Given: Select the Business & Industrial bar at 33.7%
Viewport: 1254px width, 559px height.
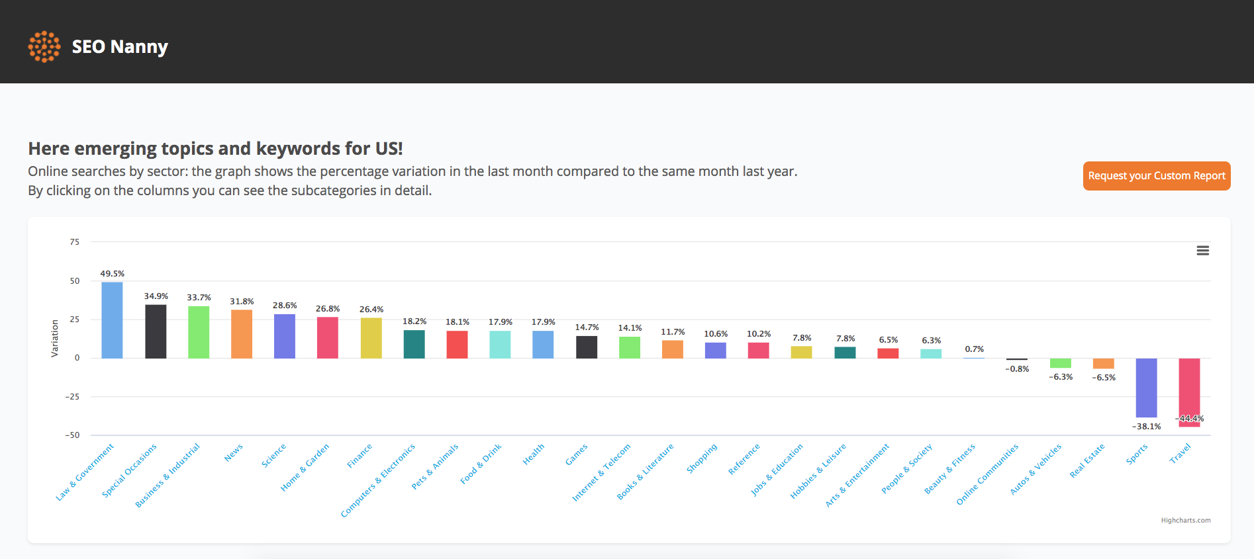Looking at the screenshot, I should pos(199,332).
